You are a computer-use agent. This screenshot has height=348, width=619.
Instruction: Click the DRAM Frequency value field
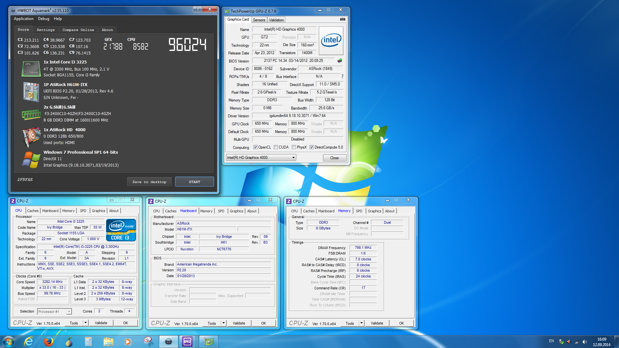point(363,248)
